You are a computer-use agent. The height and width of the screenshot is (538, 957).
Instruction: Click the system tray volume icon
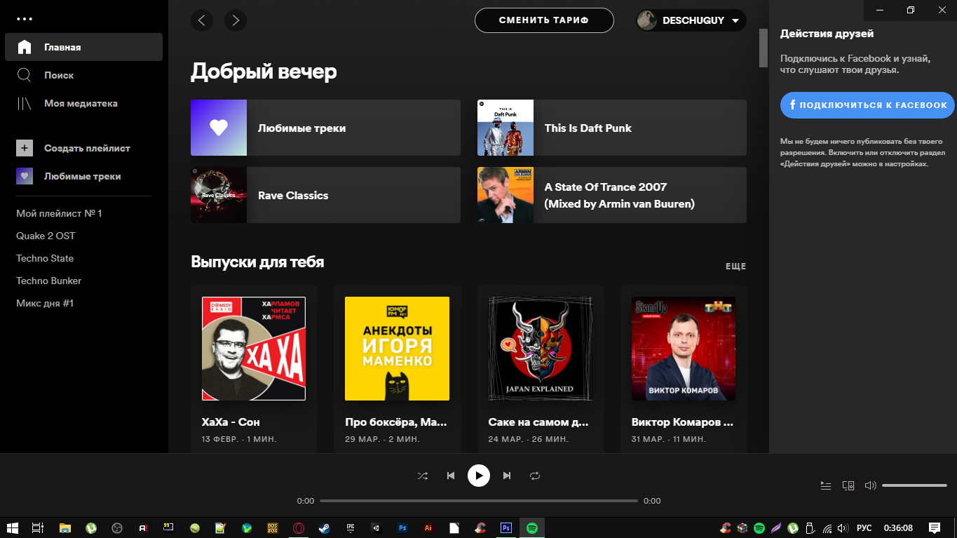(842, 528)
